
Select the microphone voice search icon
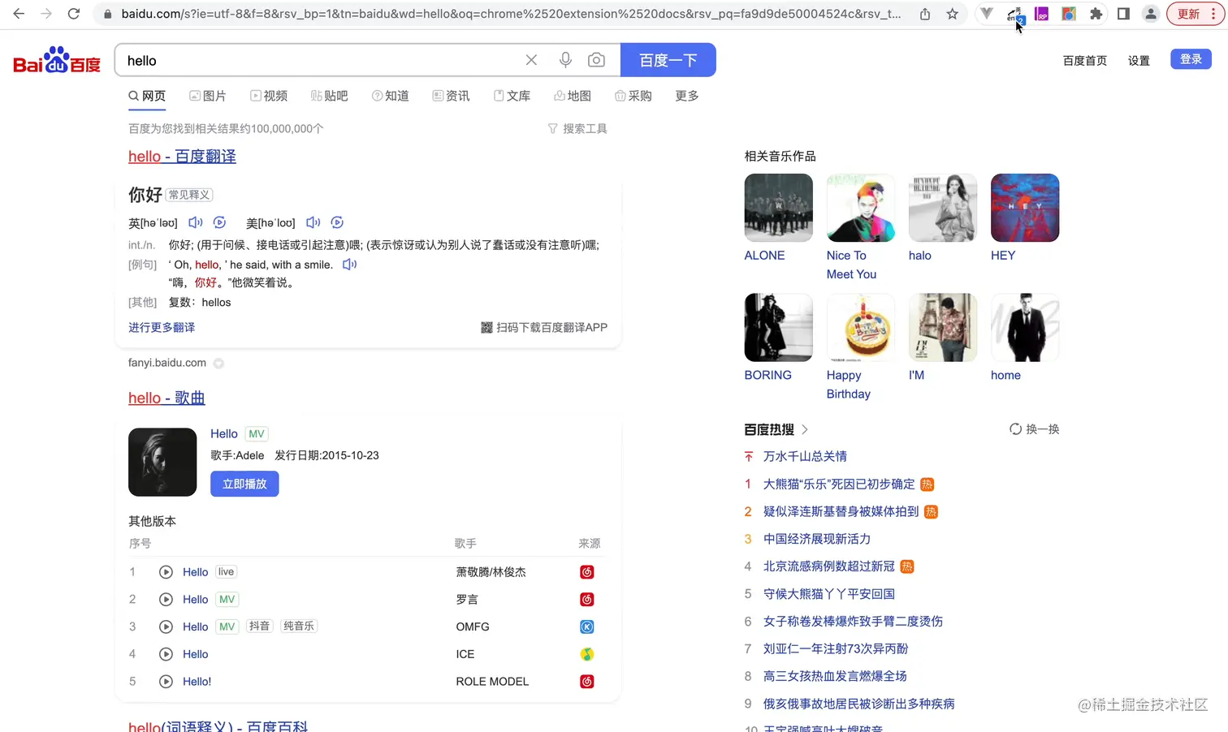[x=565, y=59]
